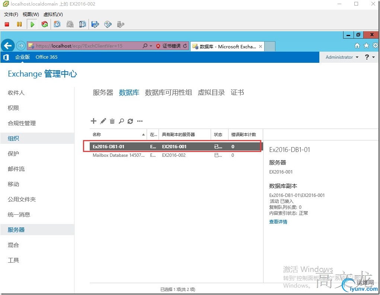Click the floppy device toolbar icon
The image size is (380, 295).
pyautogui.click(x=95, y=24)
